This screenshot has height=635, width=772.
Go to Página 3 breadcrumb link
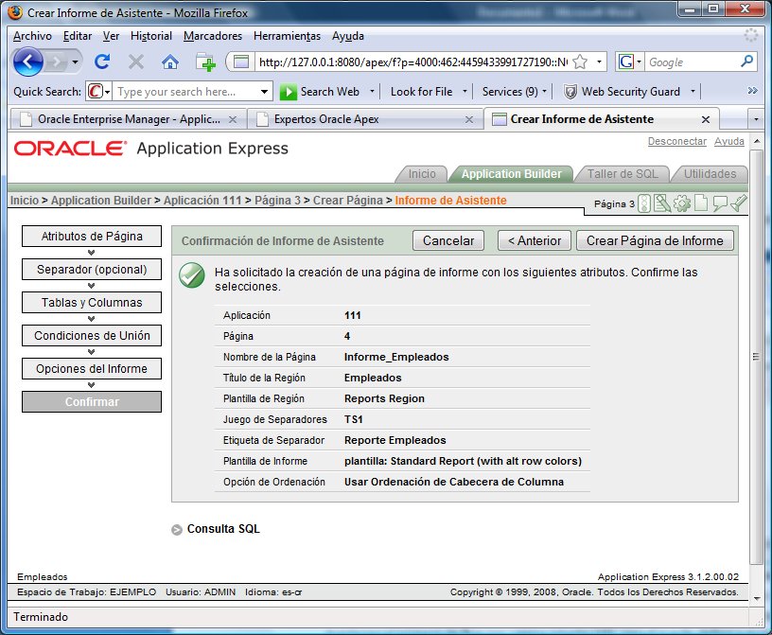click(x=277, y=201)
